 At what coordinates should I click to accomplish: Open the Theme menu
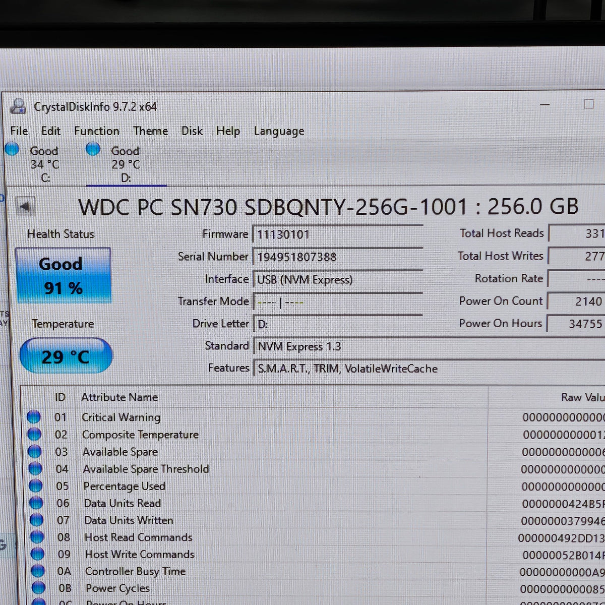coord(150,131)
